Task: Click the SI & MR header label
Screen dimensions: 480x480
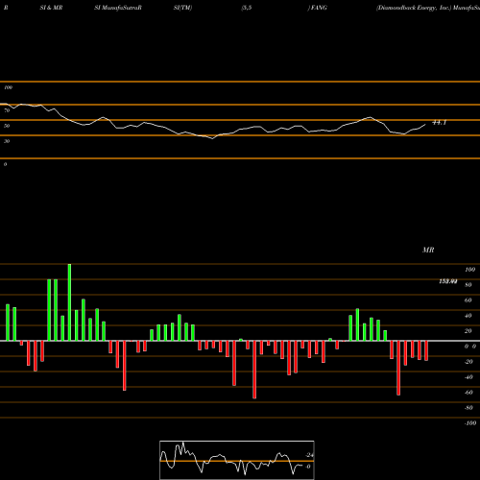Action: 51,8
